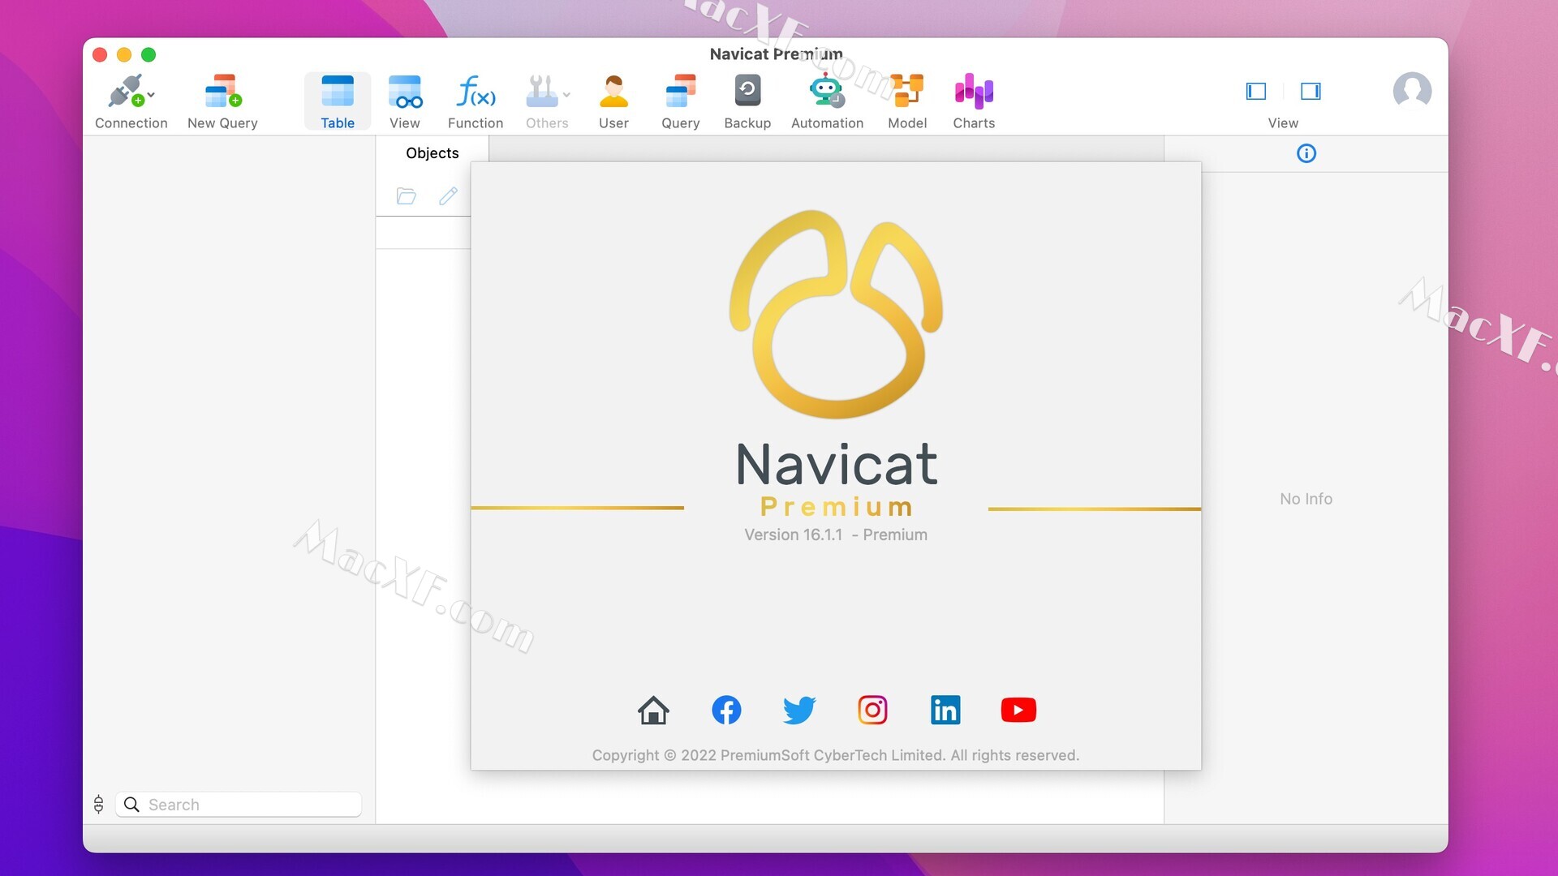Select the Table tool

click(x=336, y=101)
